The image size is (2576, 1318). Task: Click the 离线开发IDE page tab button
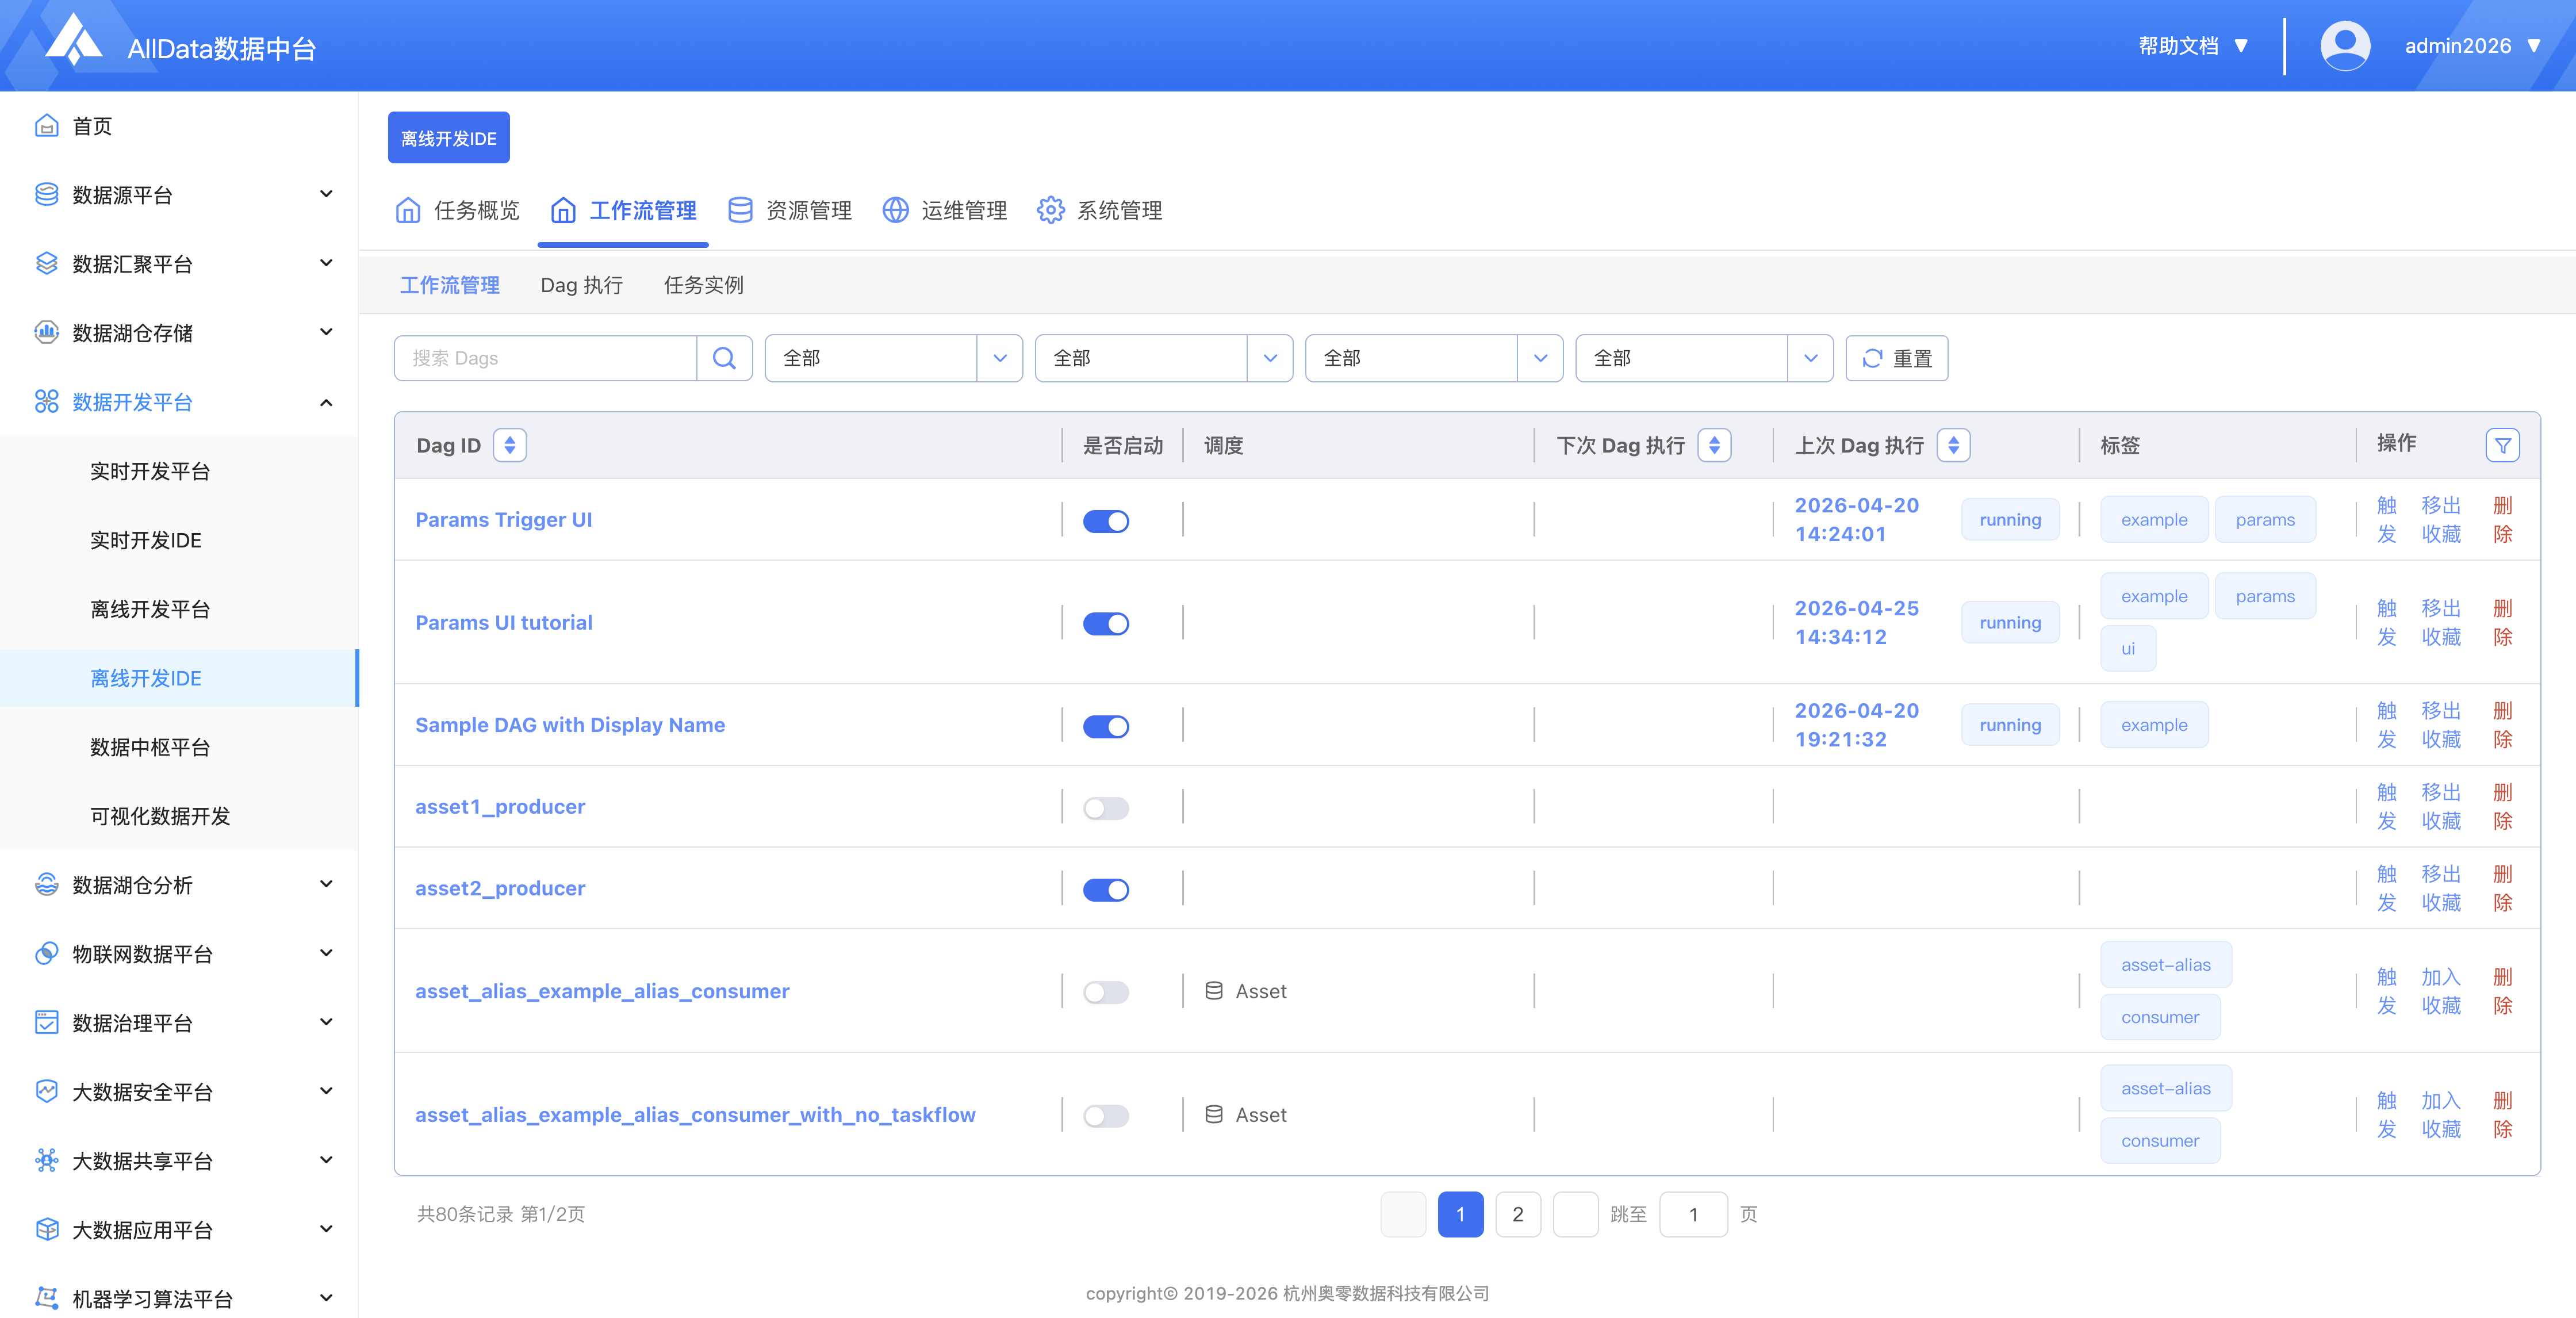448,138
